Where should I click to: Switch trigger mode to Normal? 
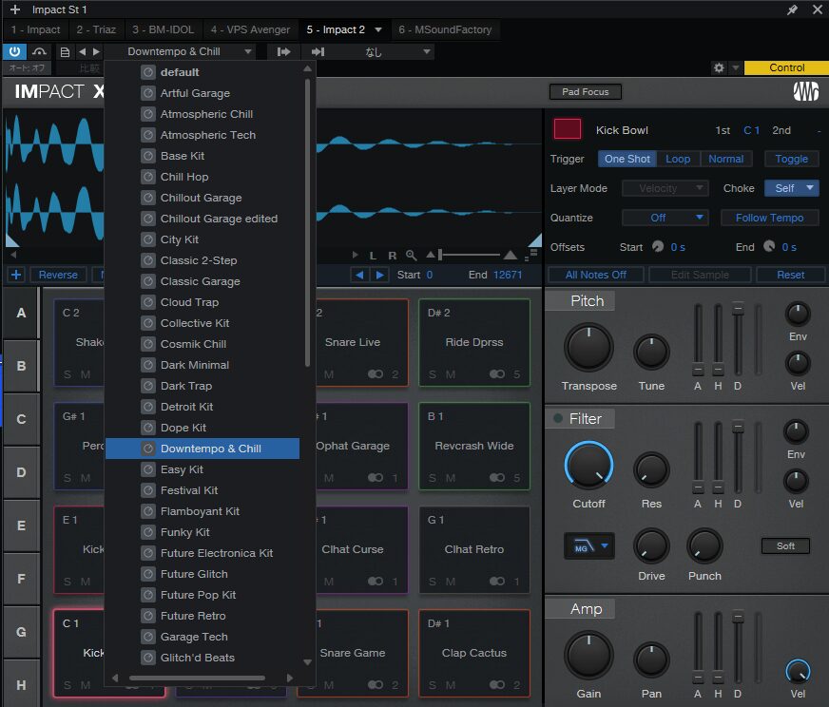click(x=726, y=159)
